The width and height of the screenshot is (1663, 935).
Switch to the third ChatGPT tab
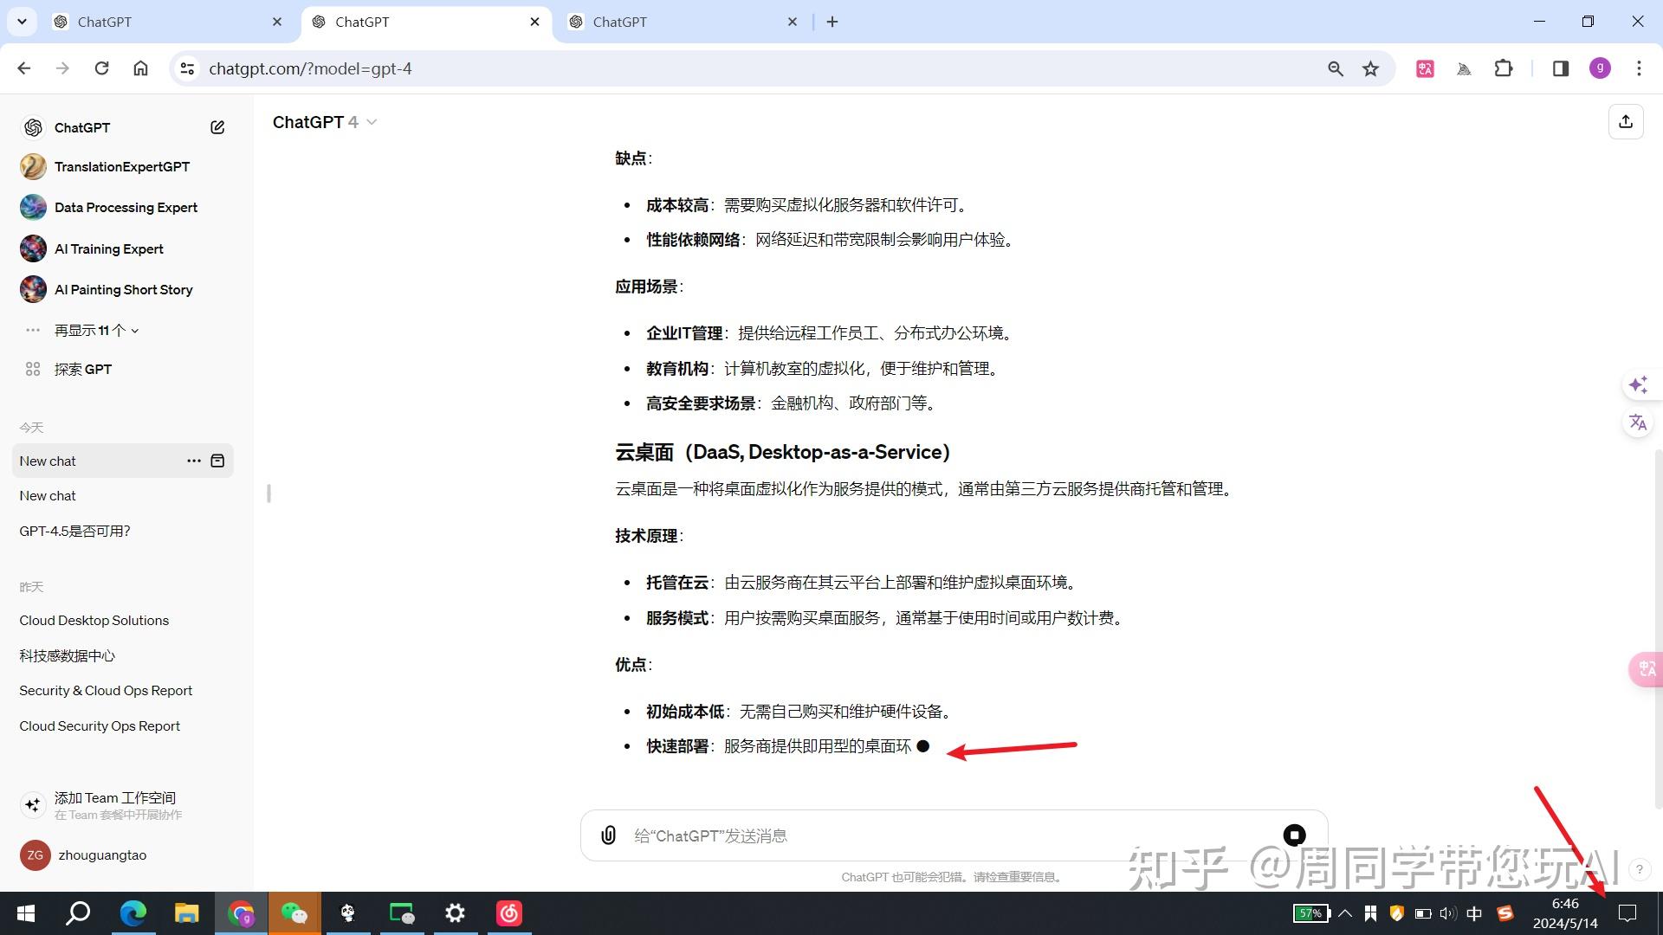(x=676, y=22)
